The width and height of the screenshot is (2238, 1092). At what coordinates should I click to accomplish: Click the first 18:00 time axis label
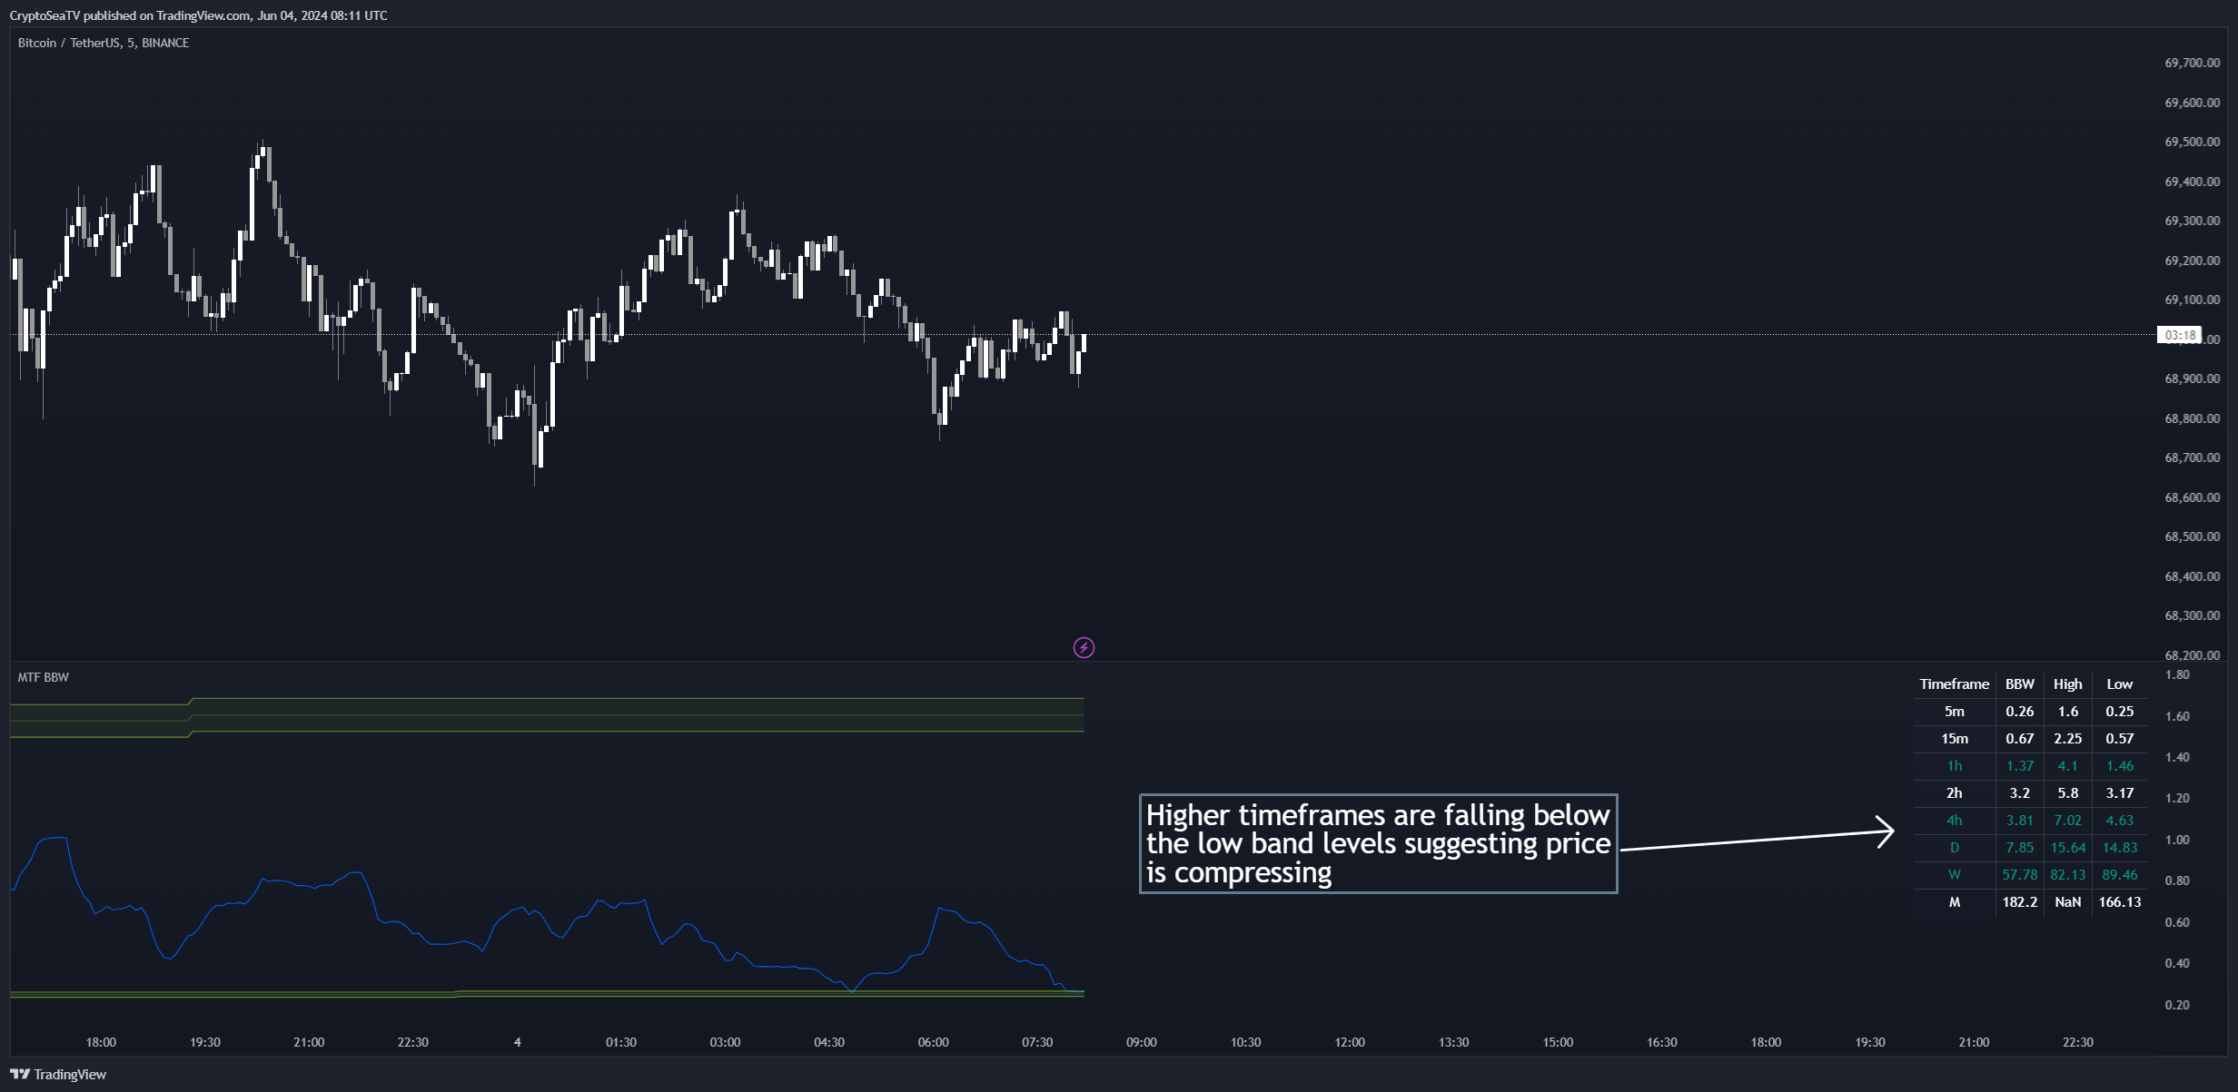[101, 1042]
